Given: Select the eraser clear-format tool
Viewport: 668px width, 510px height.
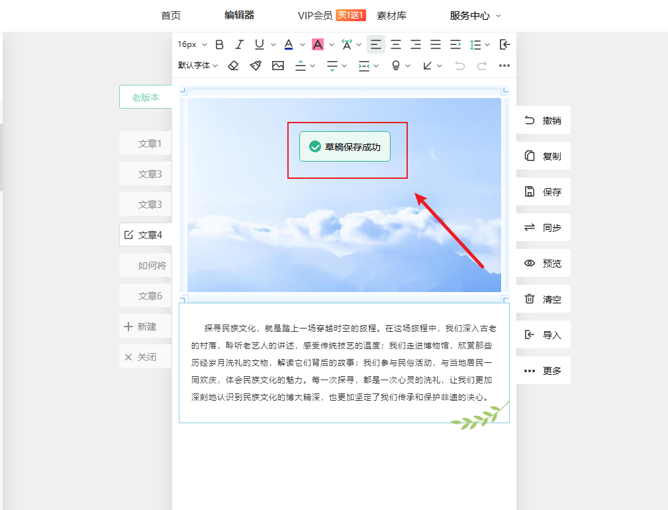Looking at the screenshot, I should pos(233,66).
